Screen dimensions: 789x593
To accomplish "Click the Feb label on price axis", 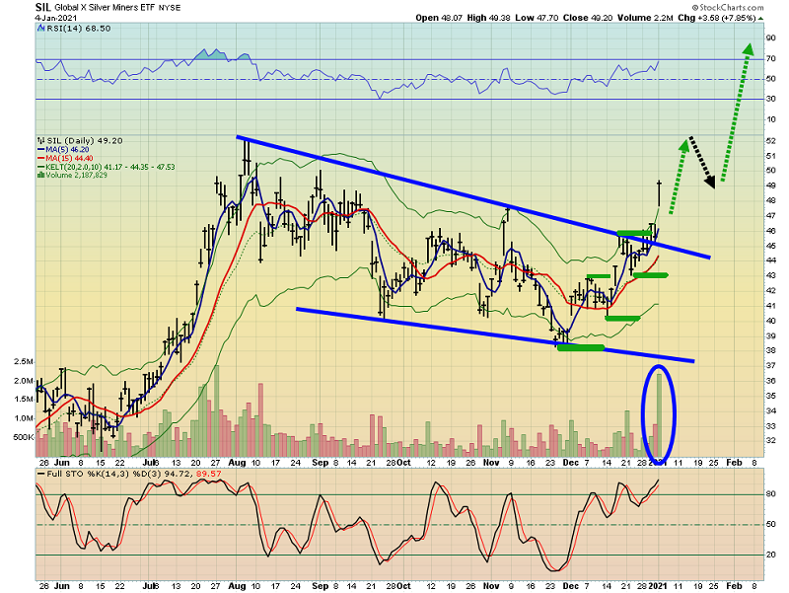I will tap(734, 462).
